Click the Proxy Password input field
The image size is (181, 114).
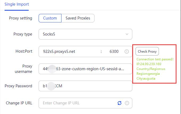click(x=85, y=86)
